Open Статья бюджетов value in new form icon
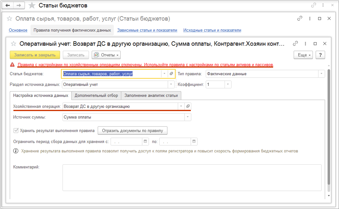Viewport: 339px width, 209px height. (171, 74)
